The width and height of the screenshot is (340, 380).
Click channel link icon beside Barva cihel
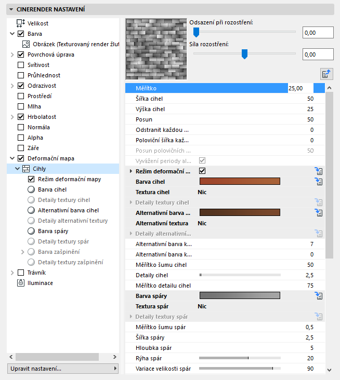tap(318, 182)
